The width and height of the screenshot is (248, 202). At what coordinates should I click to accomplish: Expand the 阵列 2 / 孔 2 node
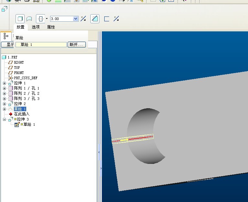click(5, 93)
